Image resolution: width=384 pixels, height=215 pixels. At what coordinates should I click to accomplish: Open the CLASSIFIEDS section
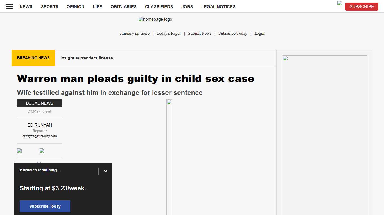[159, 6]
